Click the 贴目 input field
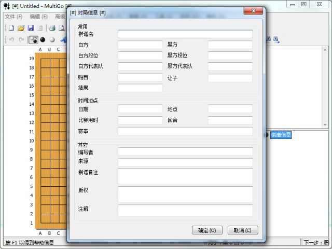Viewport: 332px width, 249px height. pyautogui.click(x=140, y=78)
